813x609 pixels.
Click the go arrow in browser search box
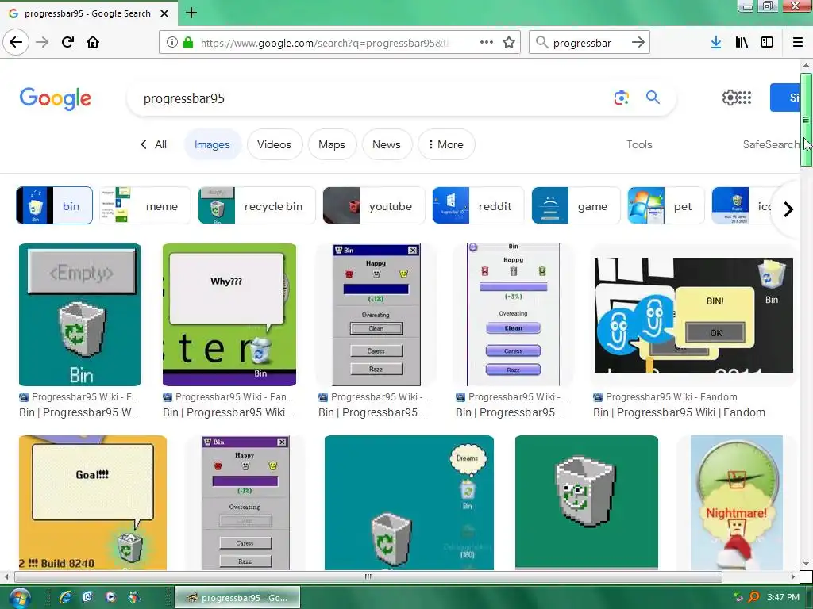(638, 43)
